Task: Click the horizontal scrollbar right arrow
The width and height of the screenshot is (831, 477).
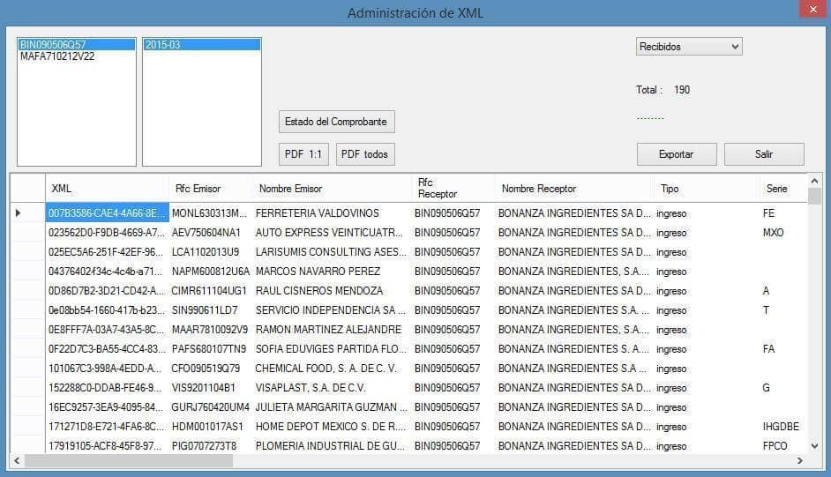Action: click(x=800, y=460)
